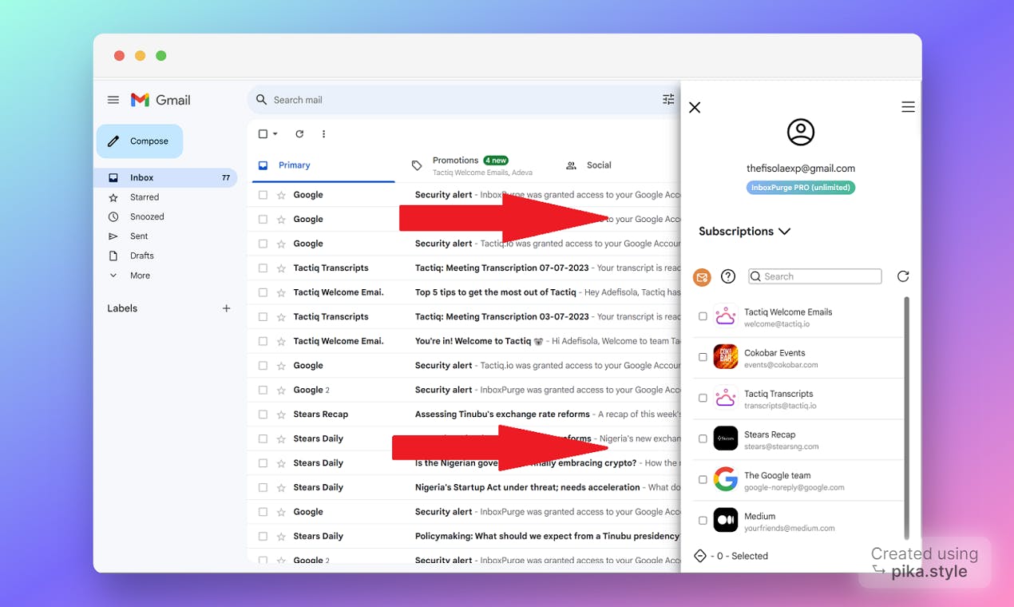Check the Tactiq Welcome Emails subscription box
Screen dimensions: 1014x607
tap(703, 316)
